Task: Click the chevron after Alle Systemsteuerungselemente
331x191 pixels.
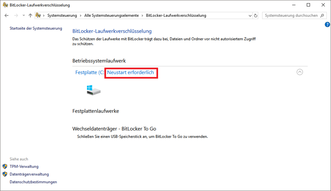Action: coord(142,16)
